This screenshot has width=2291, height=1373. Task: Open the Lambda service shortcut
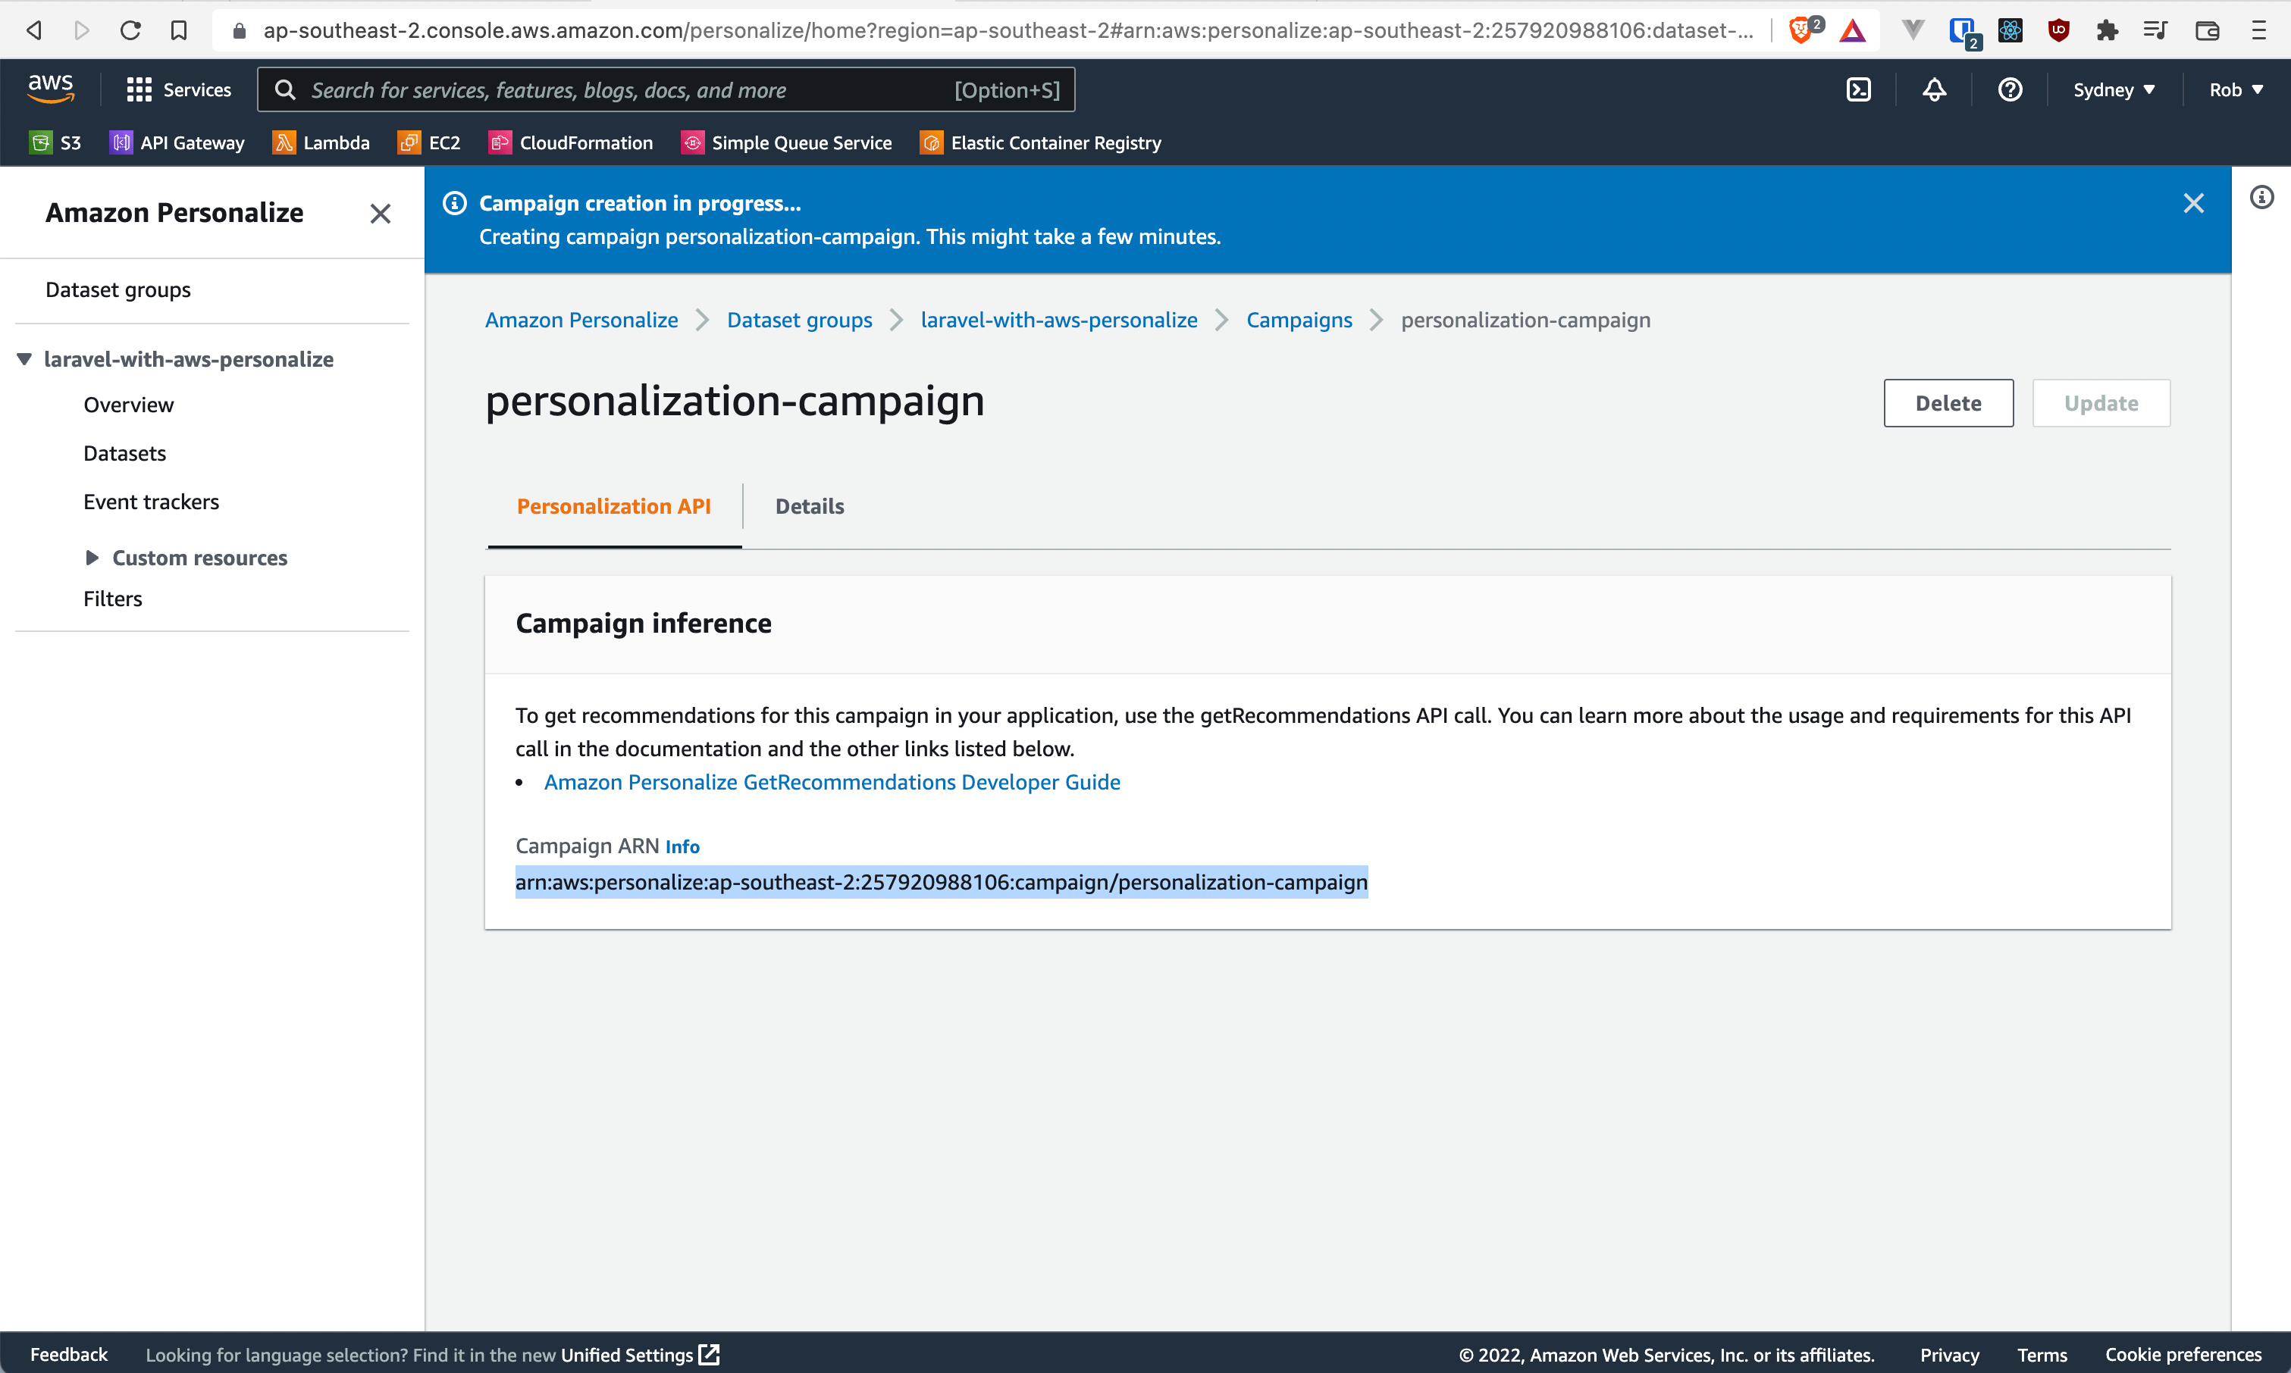point(320,142)
